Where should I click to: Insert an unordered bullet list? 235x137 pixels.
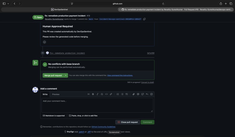[x=122, y=94]
